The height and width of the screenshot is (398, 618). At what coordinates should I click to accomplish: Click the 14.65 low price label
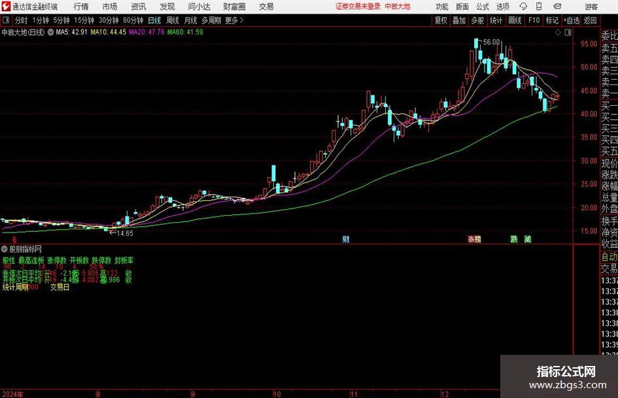[125, 233]
